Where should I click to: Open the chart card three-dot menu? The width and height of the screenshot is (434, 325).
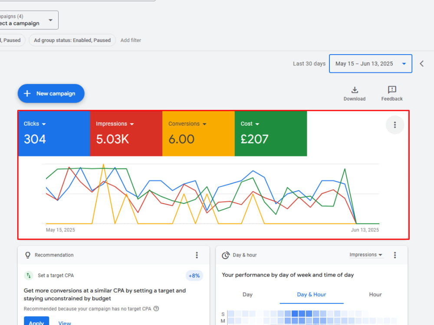click(395, 125)
